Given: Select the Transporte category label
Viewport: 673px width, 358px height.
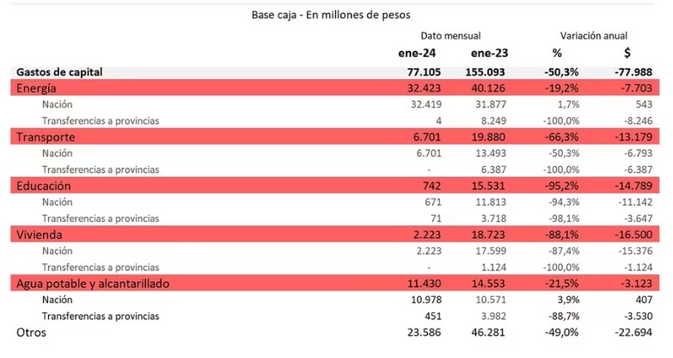Looking at the screenshot, I should (46, 137).
